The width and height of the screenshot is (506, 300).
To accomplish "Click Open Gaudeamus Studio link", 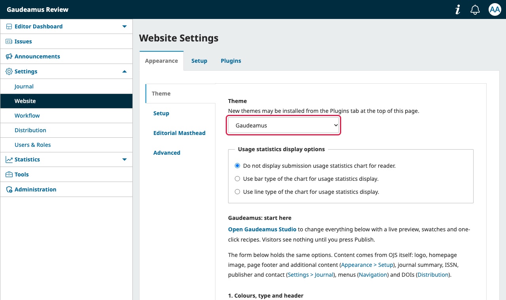I will 262,229.
